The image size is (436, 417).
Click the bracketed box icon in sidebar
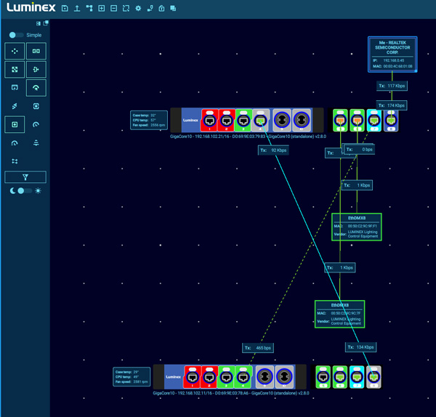click(15, 88)
